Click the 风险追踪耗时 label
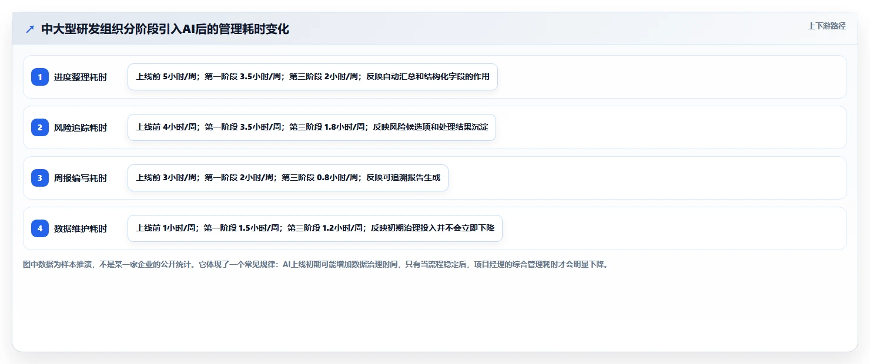The width and height of the screenshot is (870, 364). point(81,127)
